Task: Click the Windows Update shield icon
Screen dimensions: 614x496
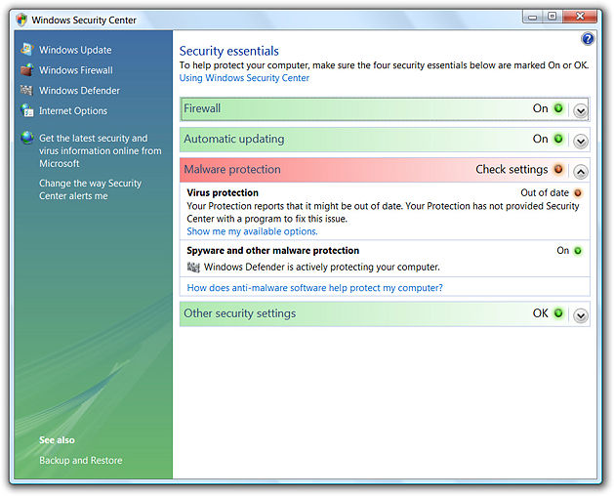Action: [27, 50]
